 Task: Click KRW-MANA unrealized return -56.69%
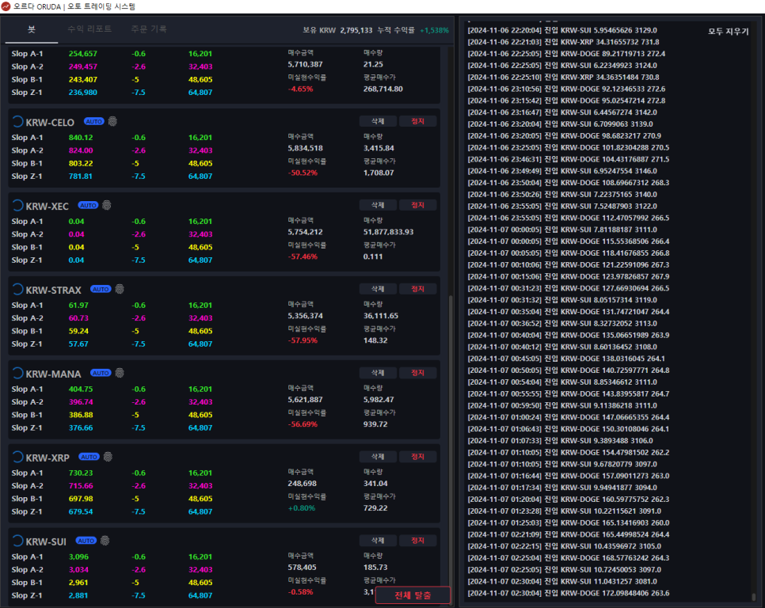(303, 424)
